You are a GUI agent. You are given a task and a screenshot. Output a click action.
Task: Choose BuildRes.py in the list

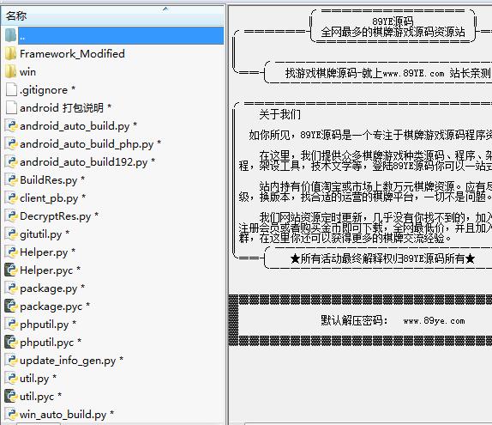[48, 180]
